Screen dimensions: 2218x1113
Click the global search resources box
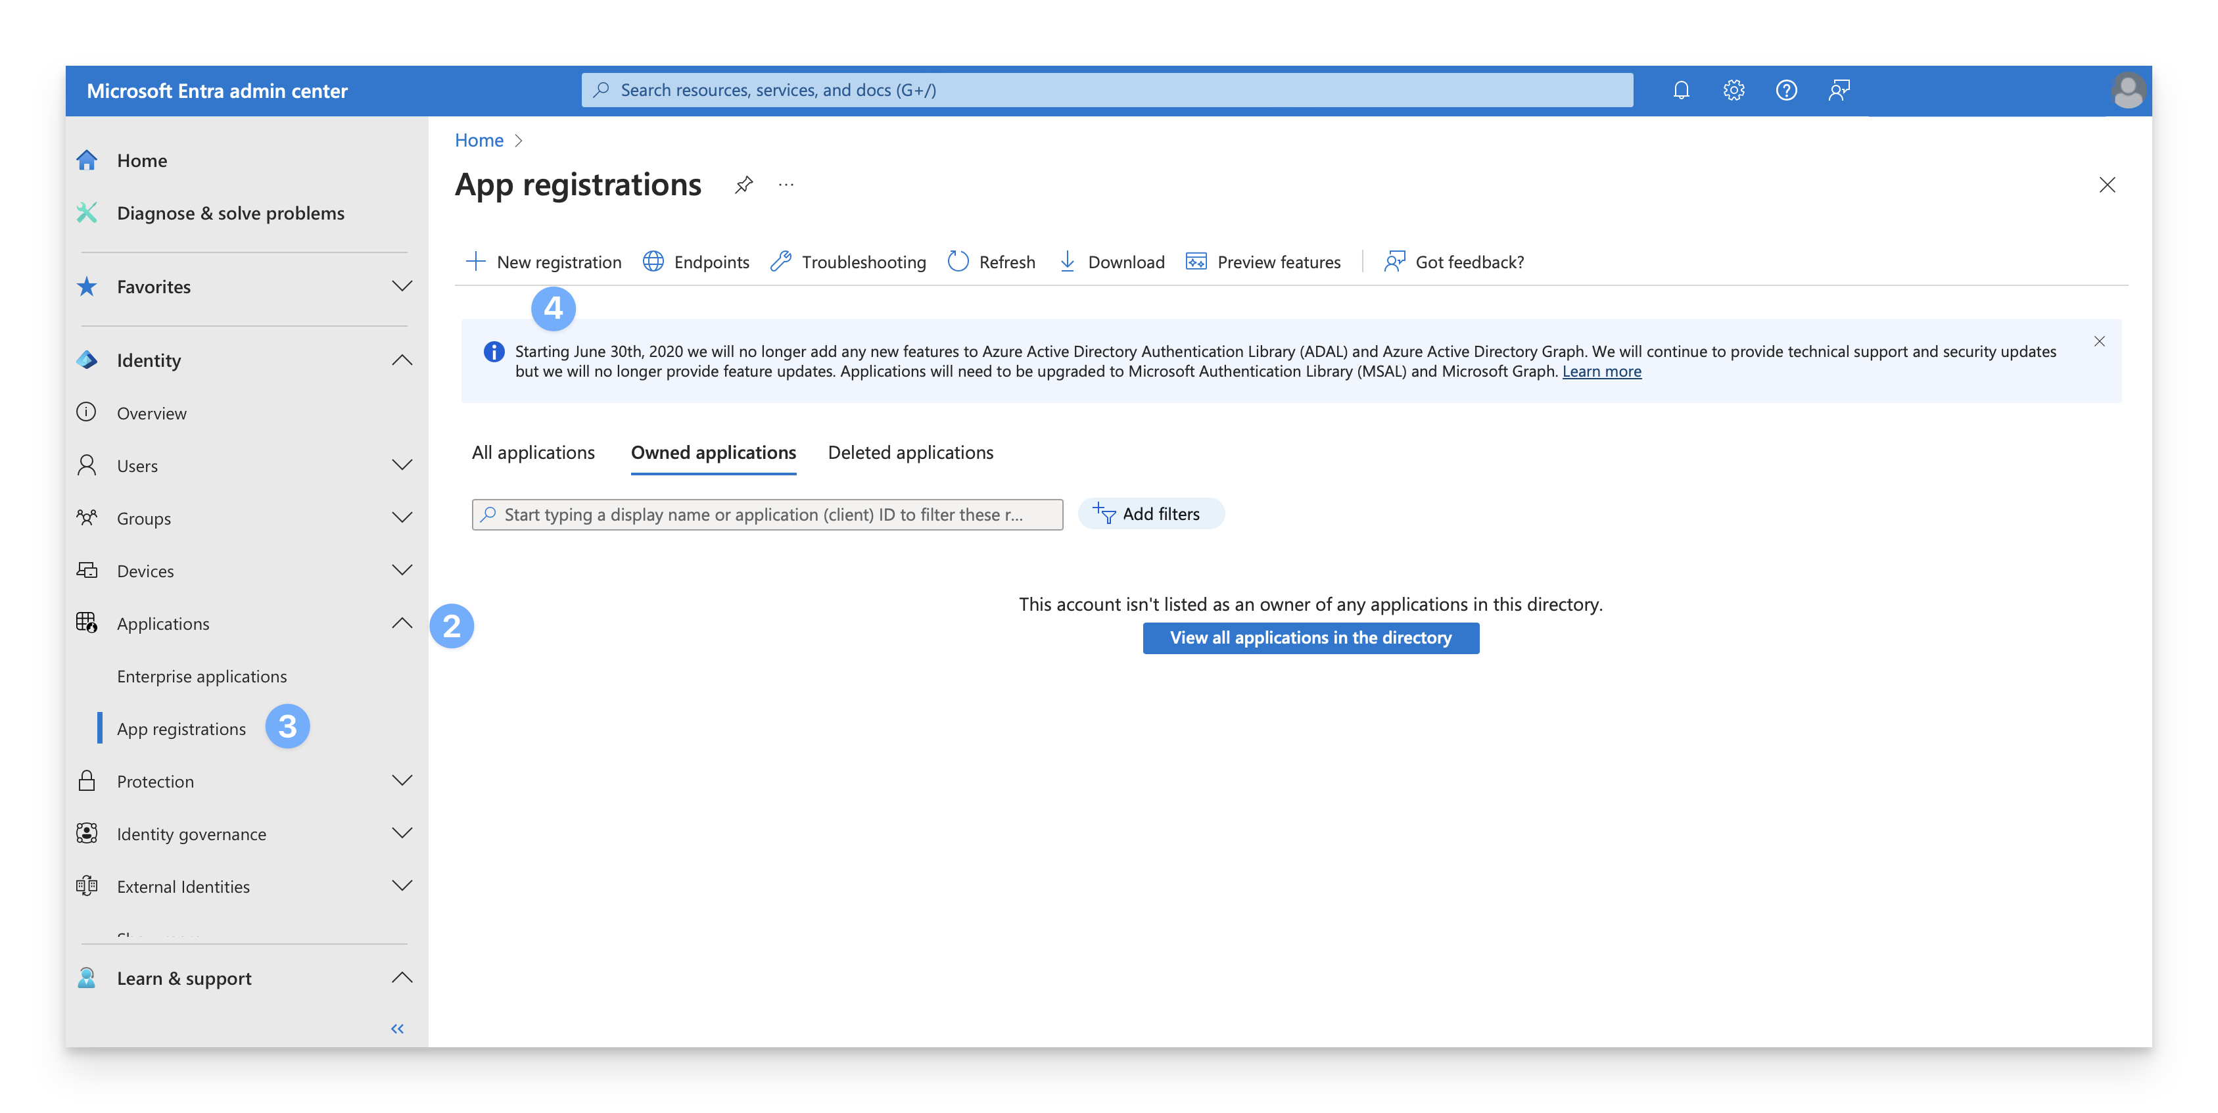point(1106,90)
